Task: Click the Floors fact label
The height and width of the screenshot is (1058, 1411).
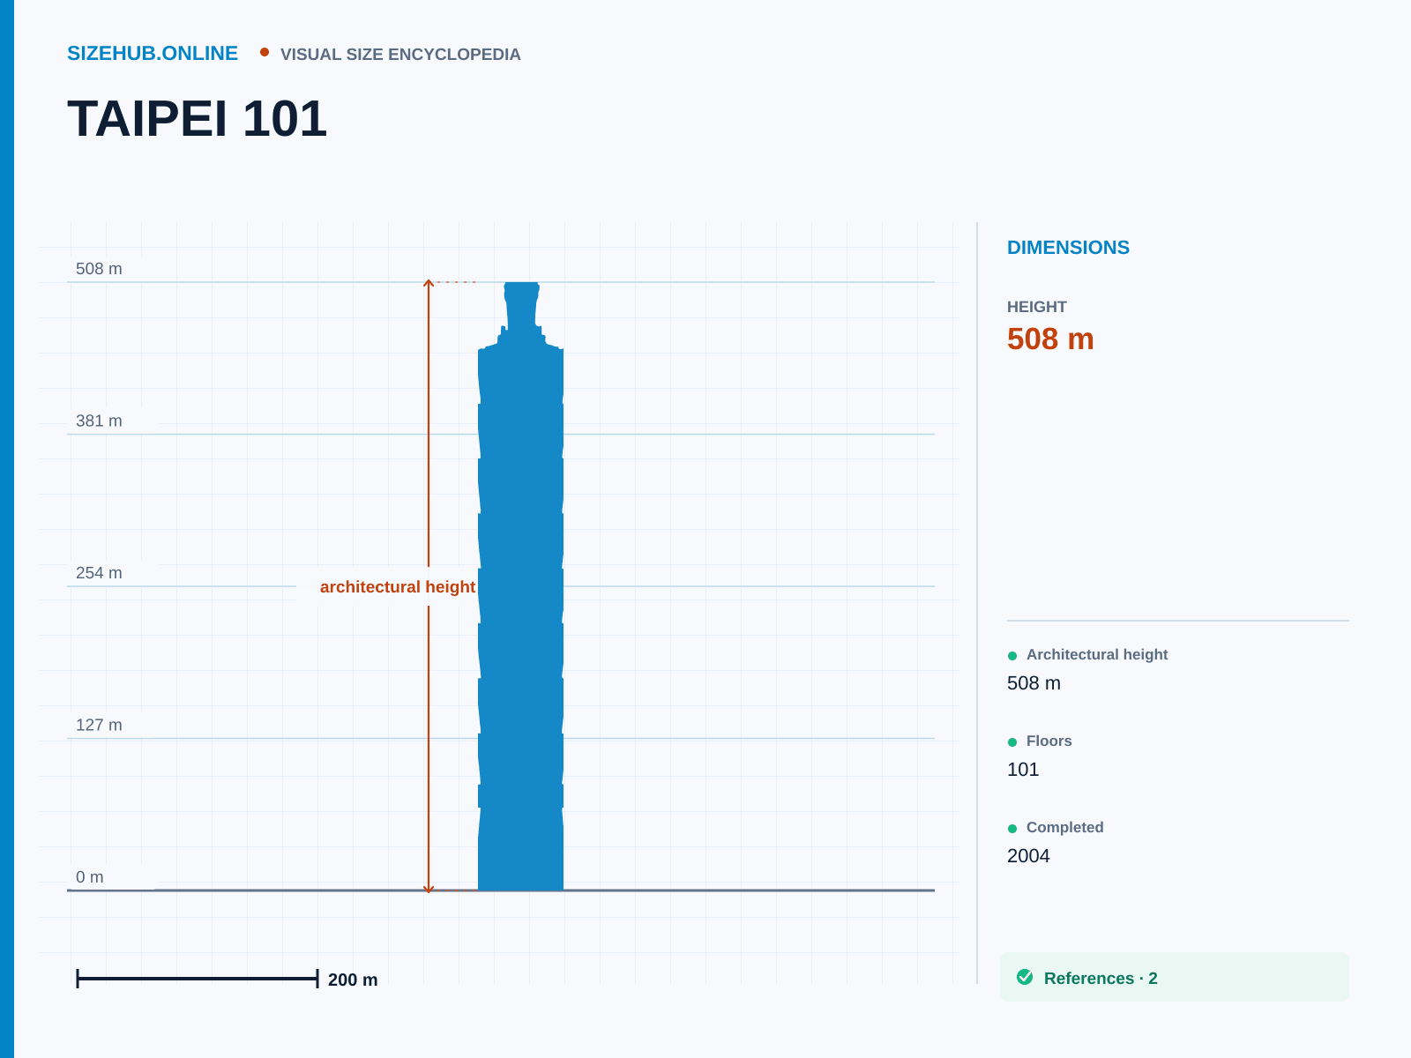Action: [x=1049, y=741]
